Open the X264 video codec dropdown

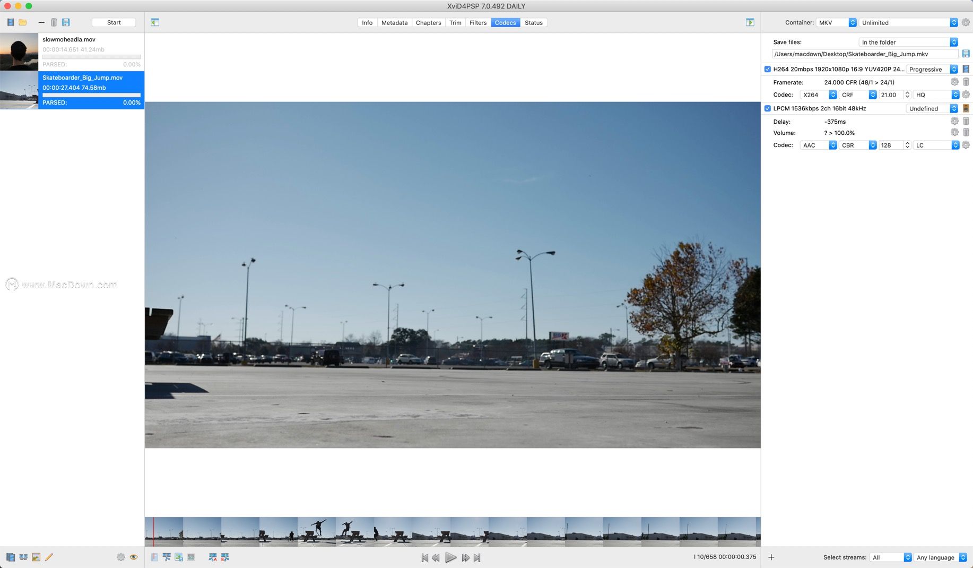(819, 94)
